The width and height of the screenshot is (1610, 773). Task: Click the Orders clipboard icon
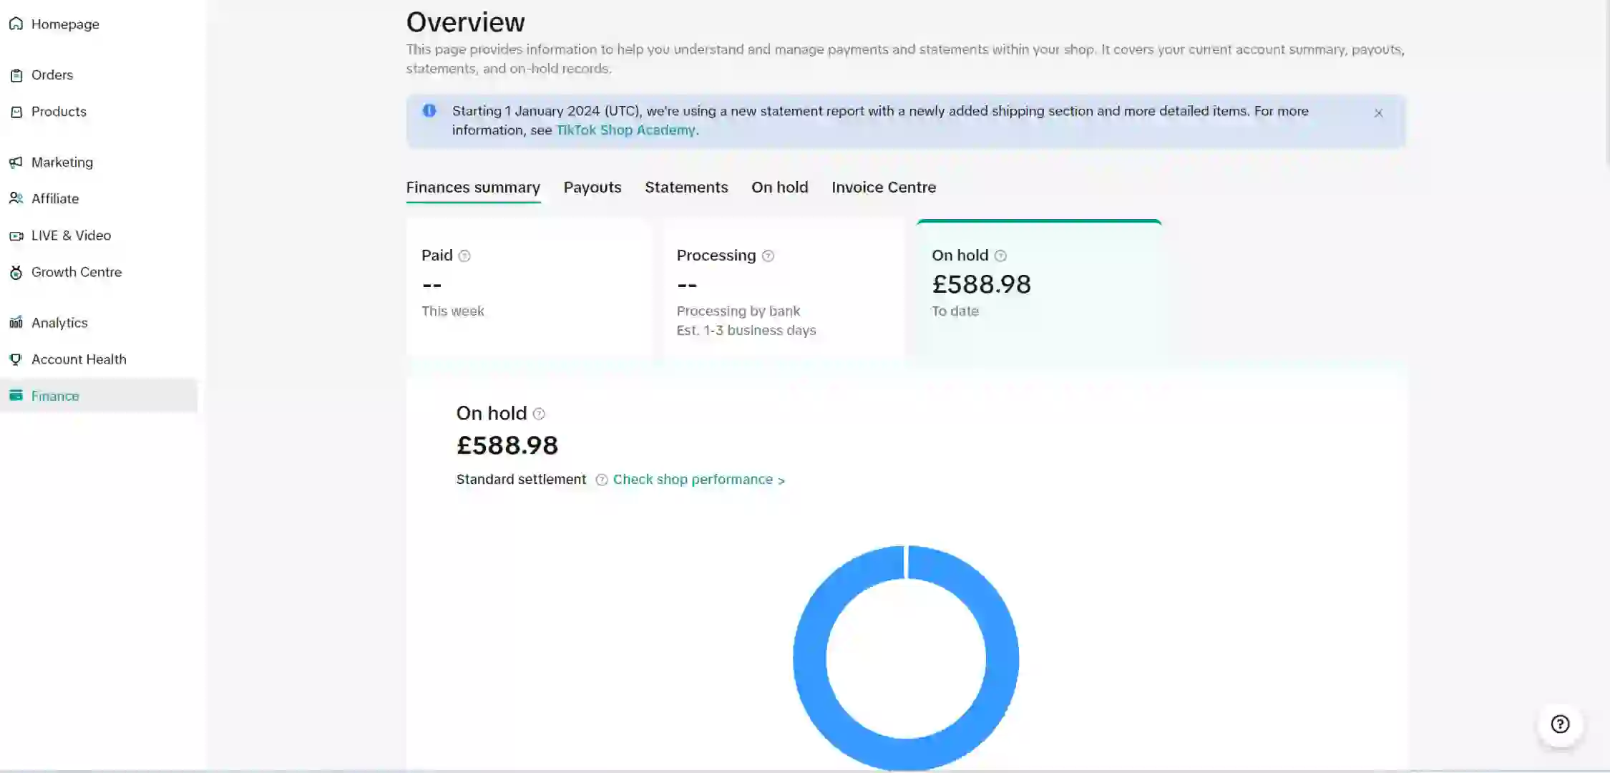tap(16, 75)
